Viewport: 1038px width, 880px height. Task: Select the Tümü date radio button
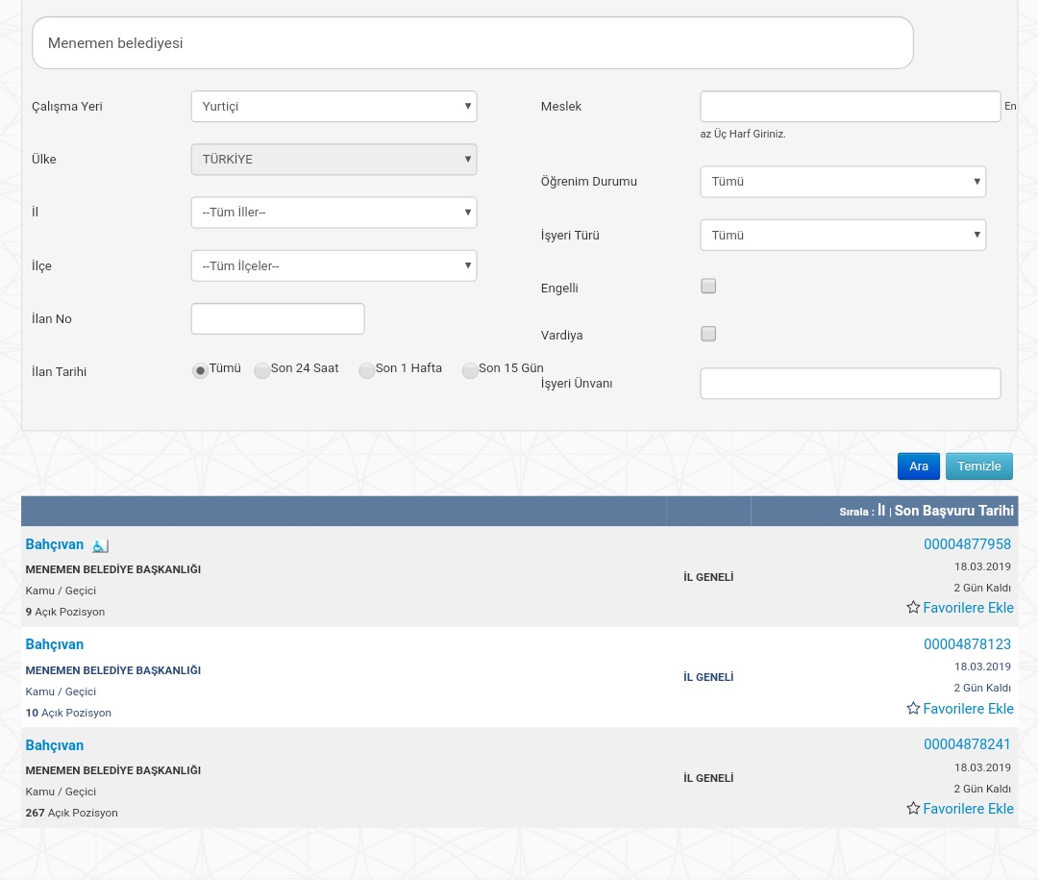point(200,370)
